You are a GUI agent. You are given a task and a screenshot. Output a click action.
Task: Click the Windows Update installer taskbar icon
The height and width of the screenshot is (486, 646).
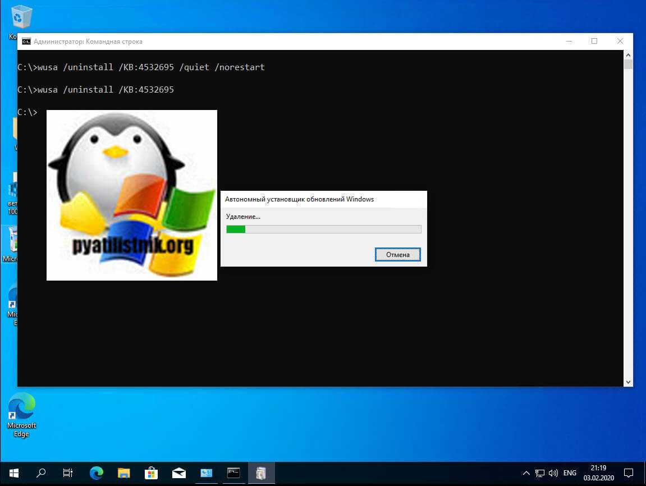(261, 473)
